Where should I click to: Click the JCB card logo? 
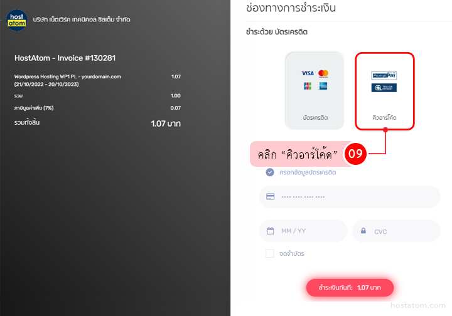tap(308, 86)
